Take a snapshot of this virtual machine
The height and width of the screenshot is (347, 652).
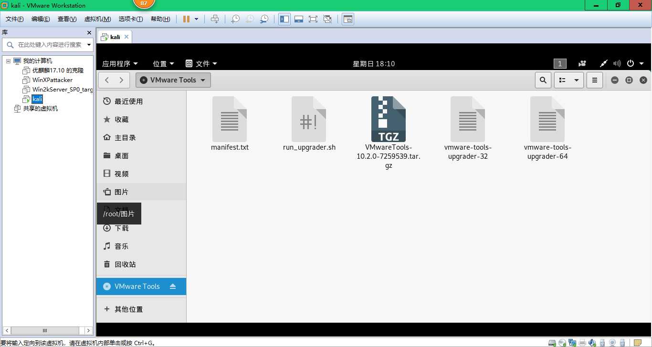pyautogui.click(x=235, y=19)
